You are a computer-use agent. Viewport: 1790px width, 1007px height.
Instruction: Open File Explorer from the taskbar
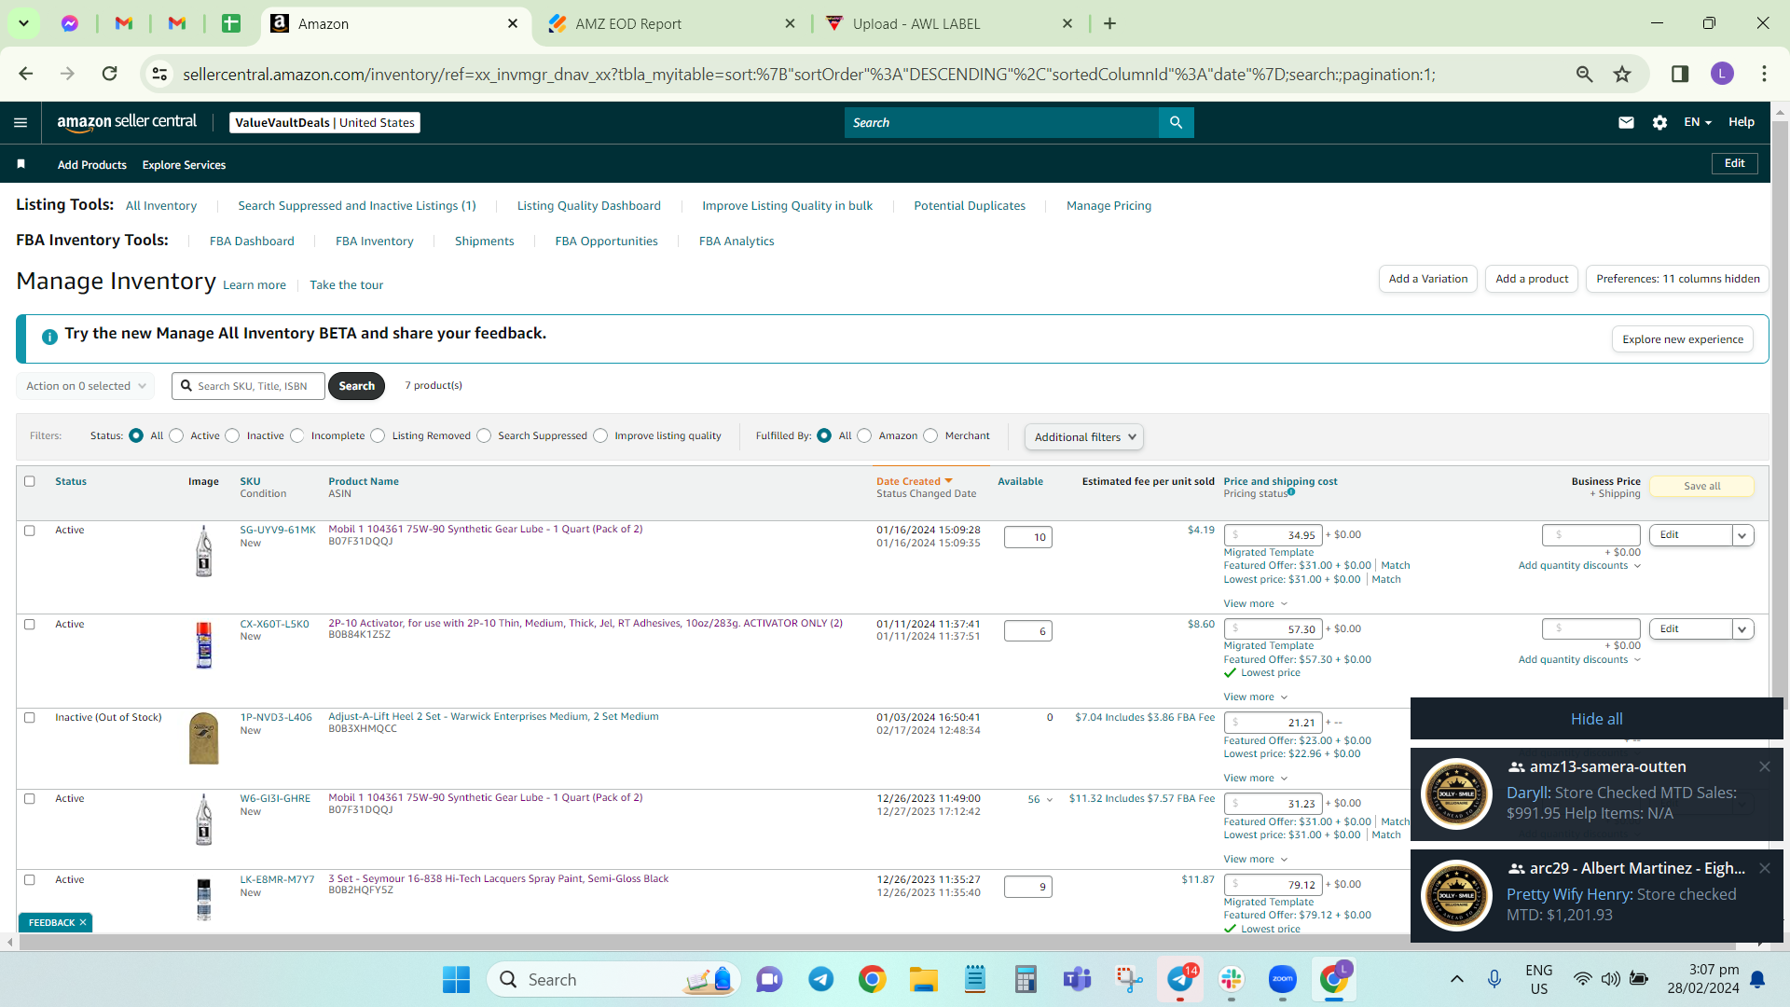coord(923,979)
